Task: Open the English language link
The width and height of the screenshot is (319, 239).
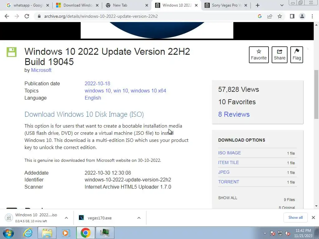Action: pos(93,98)
